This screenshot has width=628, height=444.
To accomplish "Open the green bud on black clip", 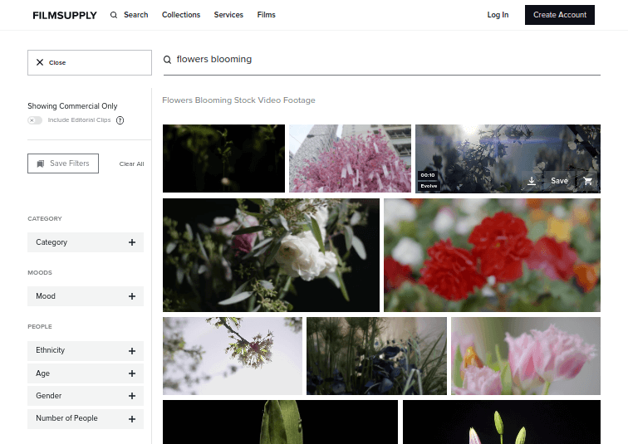I will 280,422.
